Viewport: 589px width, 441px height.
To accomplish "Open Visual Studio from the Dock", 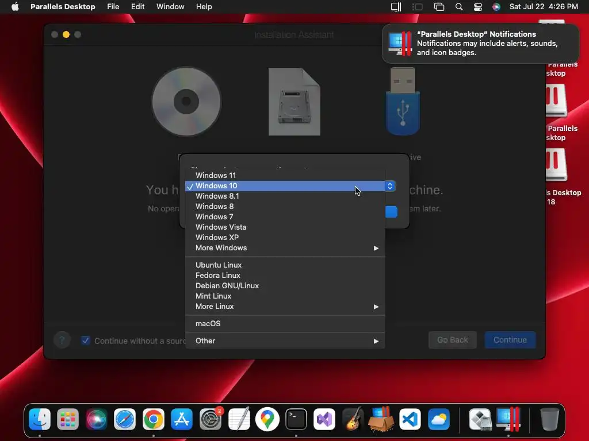I will click(x=324, y=419).
